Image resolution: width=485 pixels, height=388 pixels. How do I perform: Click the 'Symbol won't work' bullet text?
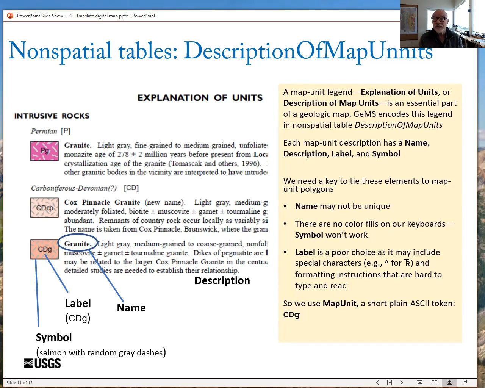331,235
